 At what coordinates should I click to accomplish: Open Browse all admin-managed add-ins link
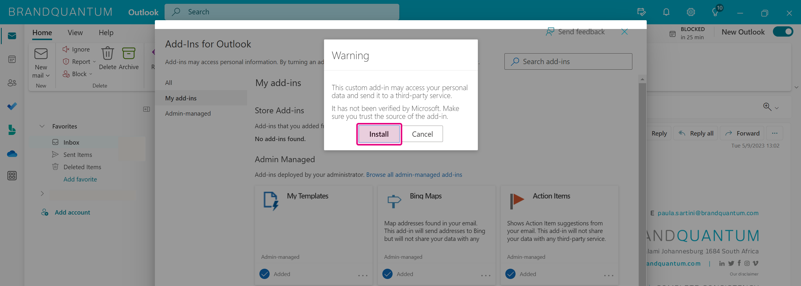[x=414, y=174]
